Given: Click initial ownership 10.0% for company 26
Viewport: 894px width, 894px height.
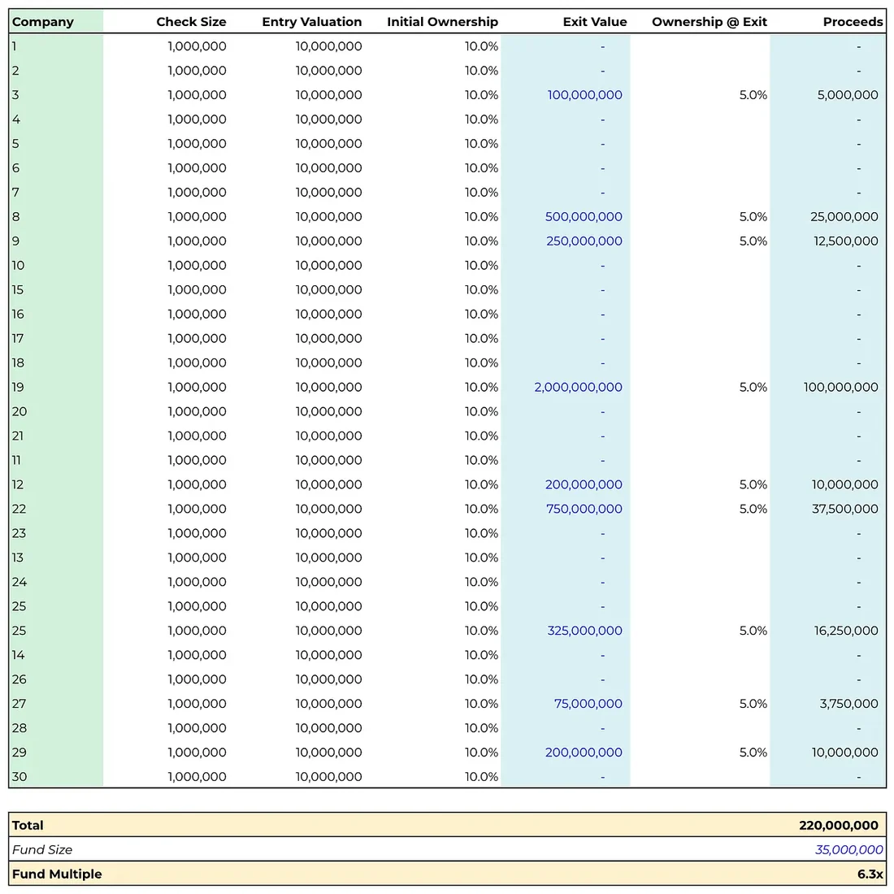Looking at the screenshot, I should click(x=481, y=679).
